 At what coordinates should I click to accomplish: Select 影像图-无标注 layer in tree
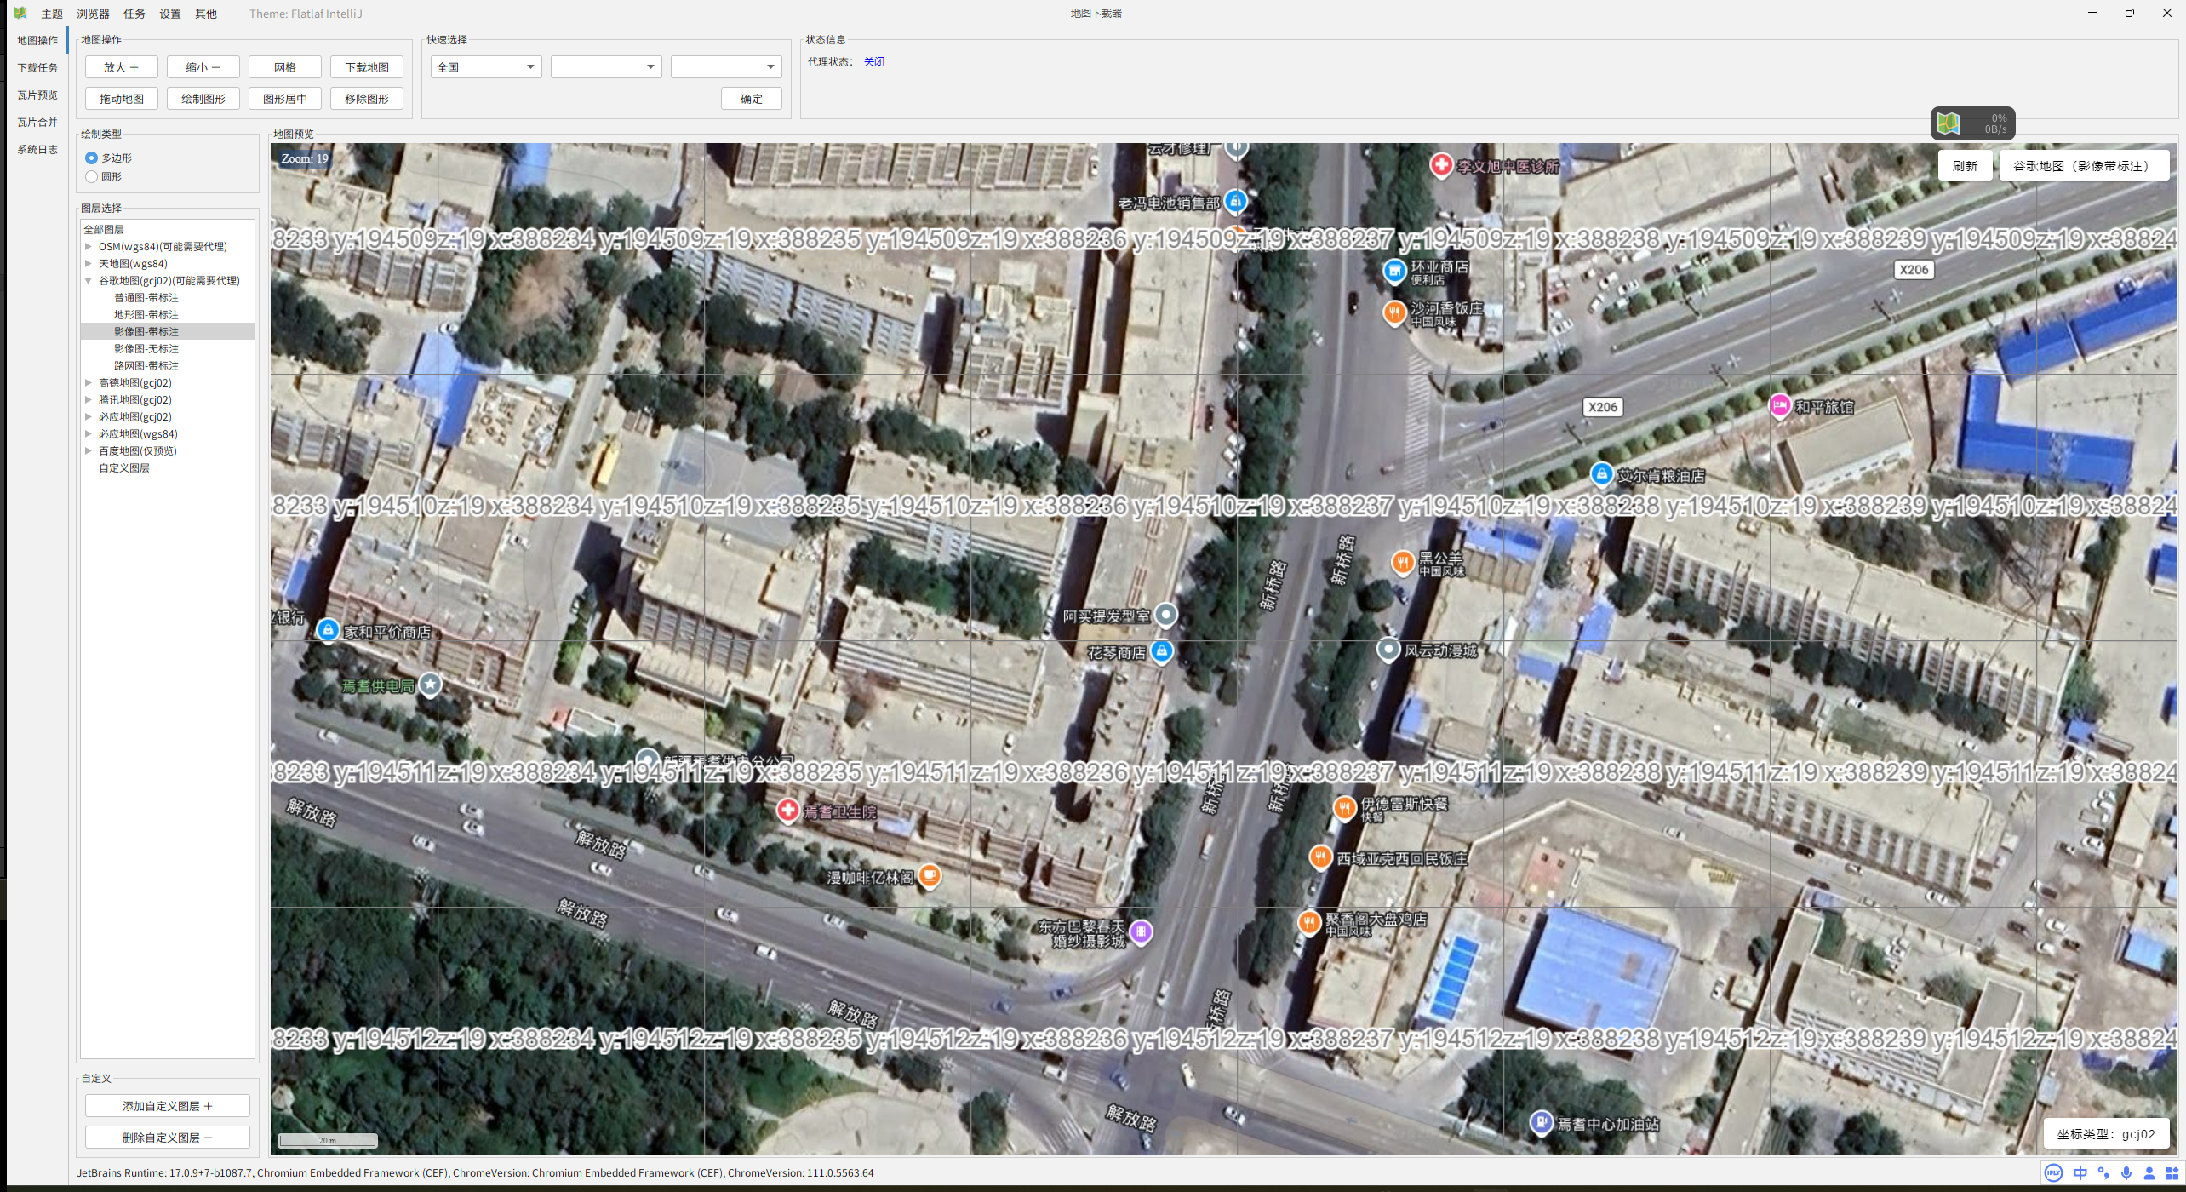[x=146, y=348]
